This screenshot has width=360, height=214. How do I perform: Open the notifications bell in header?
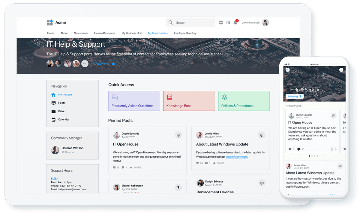click(x=235, y=22)
